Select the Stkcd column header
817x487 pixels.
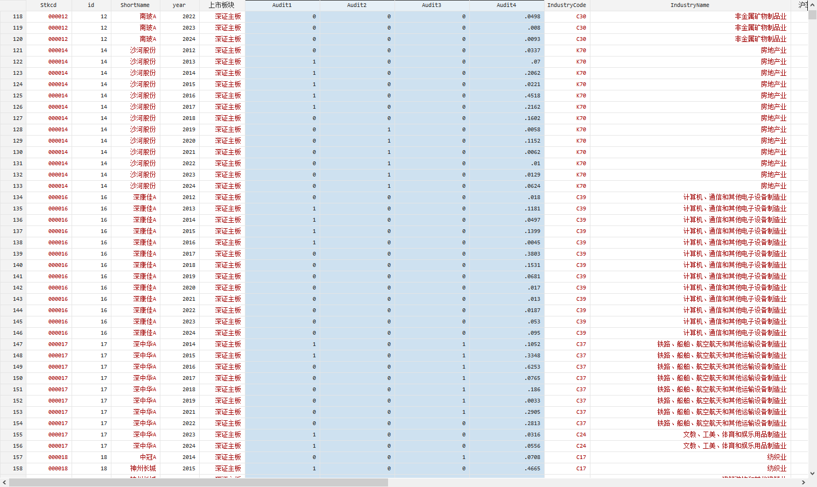click(x=48, y=5)
